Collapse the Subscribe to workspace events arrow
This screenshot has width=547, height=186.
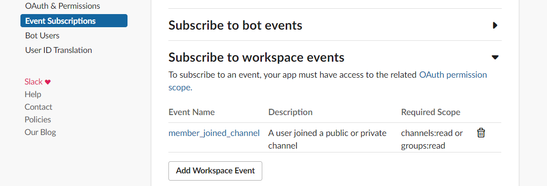pos(495,57)
